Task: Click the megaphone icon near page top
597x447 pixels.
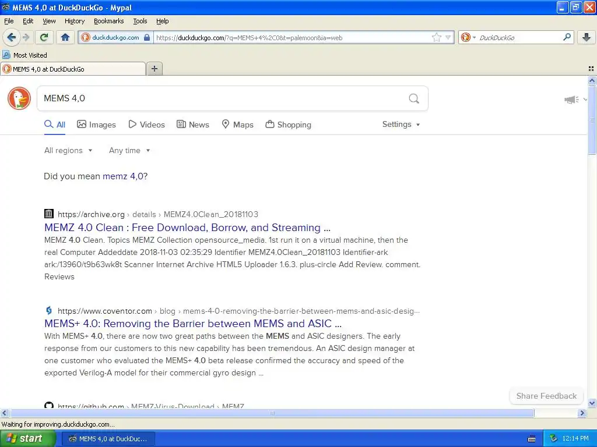Action: (x=571, y=100)
